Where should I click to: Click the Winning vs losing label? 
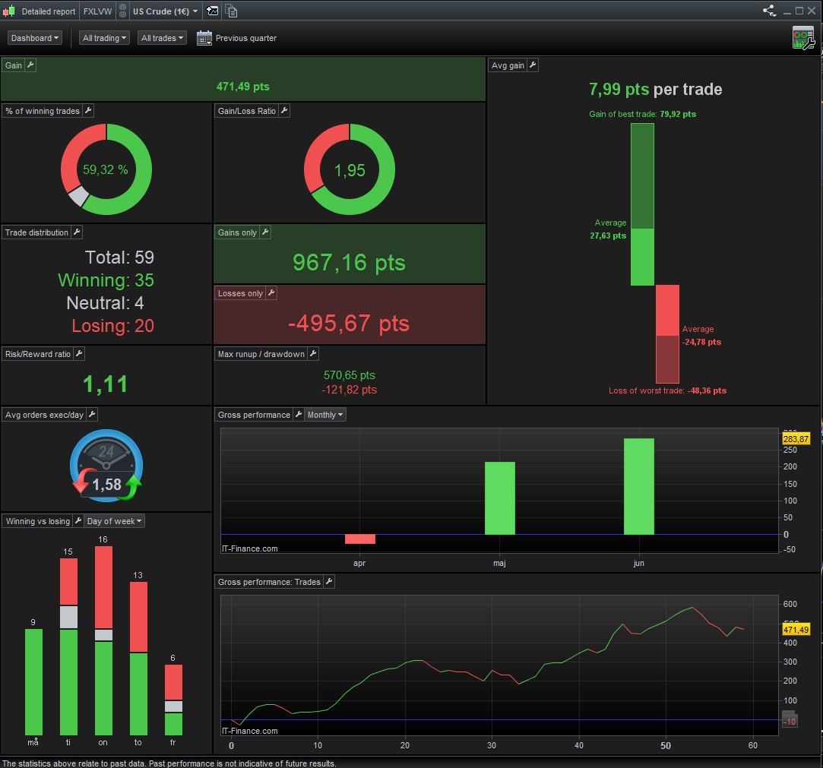point(38,521)
